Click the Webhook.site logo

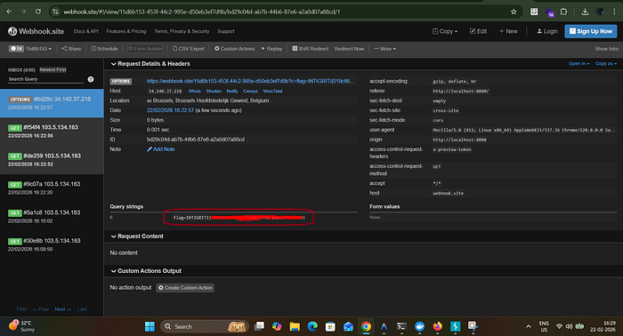(36, 31)
